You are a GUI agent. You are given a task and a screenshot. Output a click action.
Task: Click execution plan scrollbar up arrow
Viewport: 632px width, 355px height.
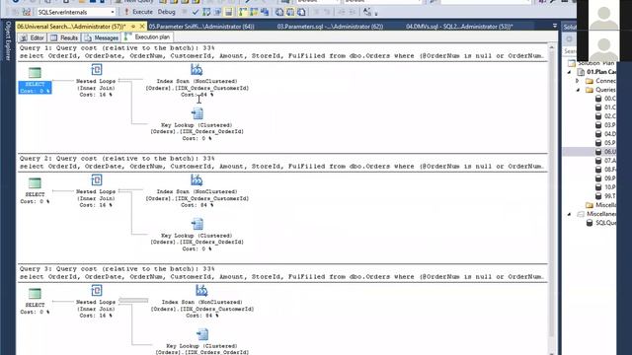552,47
